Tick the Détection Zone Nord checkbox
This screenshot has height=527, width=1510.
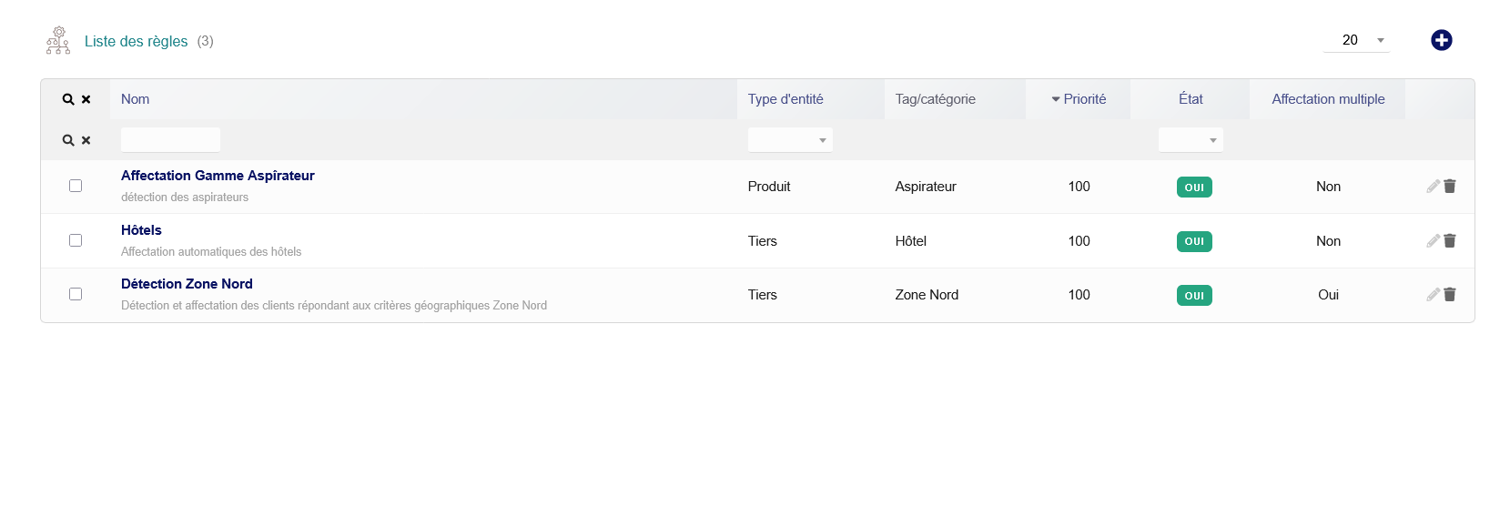(76, 294)
